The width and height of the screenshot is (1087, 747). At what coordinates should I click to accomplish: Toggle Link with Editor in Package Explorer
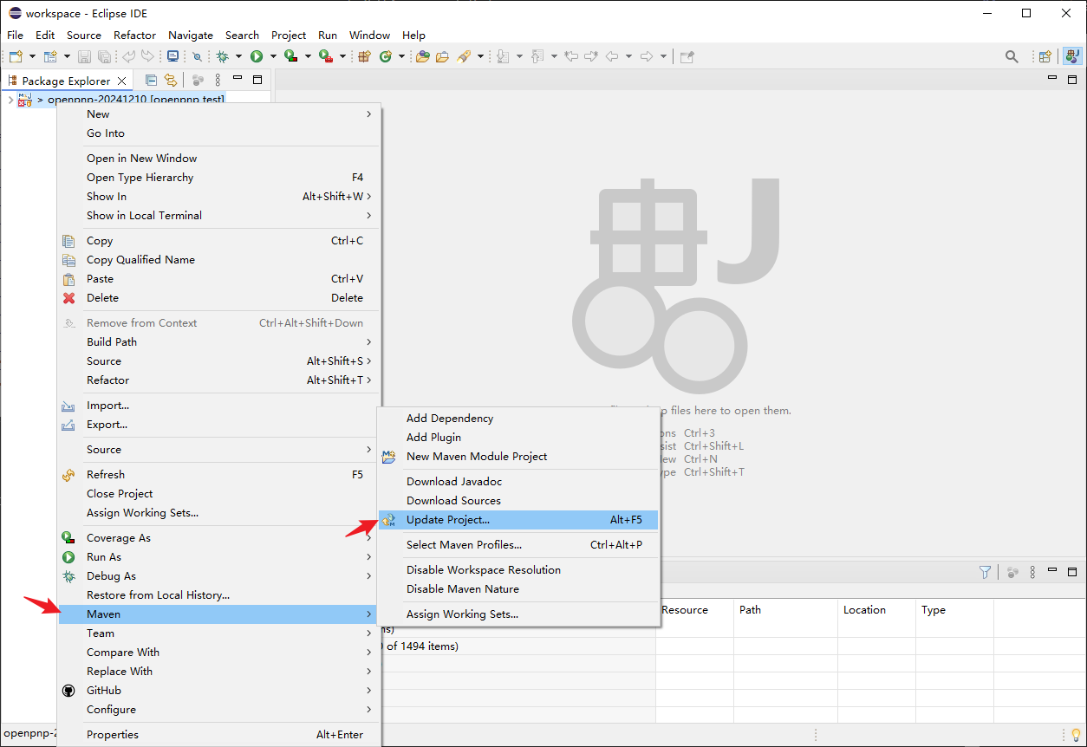[171, 80]
